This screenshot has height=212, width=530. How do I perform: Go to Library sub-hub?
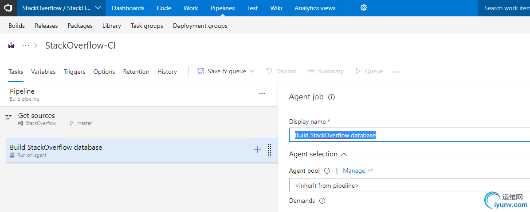[111, 26]
